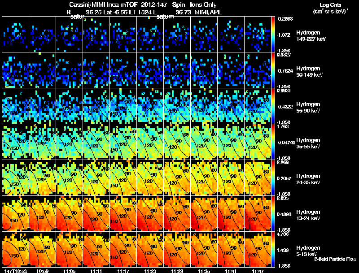359x273 pixels.
Task: Click the color bar beside the 149-227 keV row
Action: point(273,35)
